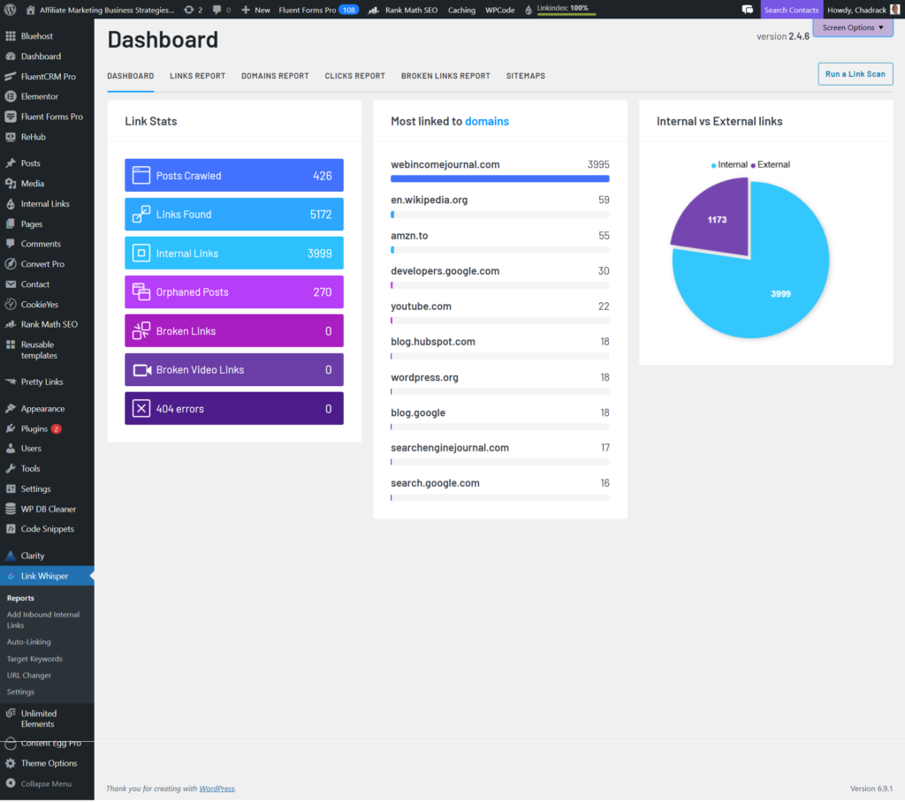Open the Sitemaps tab
Image resolution: width=905 pixels, height=802 pixels.
pos(525,76)
